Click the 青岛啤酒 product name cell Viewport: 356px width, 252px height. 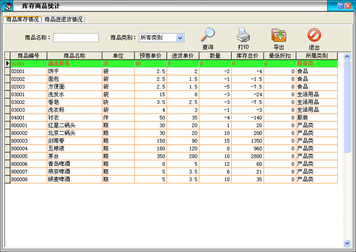click(x=74, y=164)
